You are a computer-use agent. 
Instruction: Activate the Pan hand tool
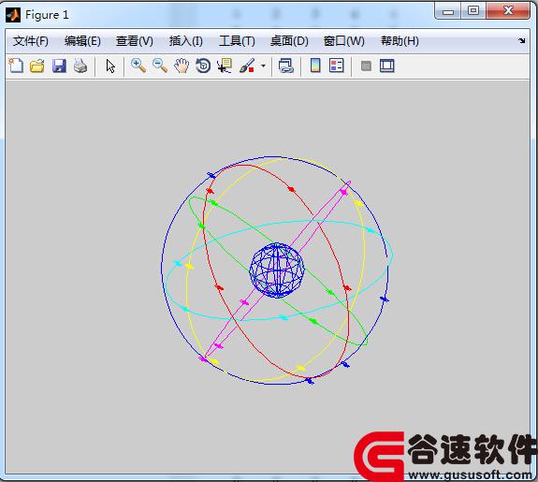coord(182,66)
